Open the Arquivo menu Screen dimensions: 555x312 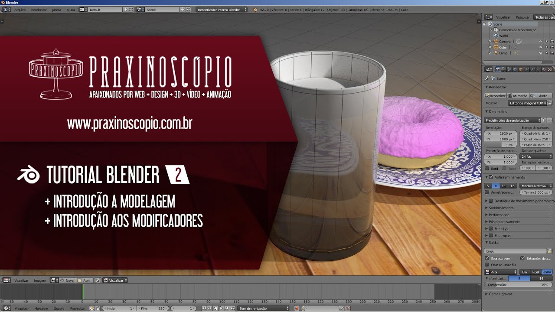[20, 10]
